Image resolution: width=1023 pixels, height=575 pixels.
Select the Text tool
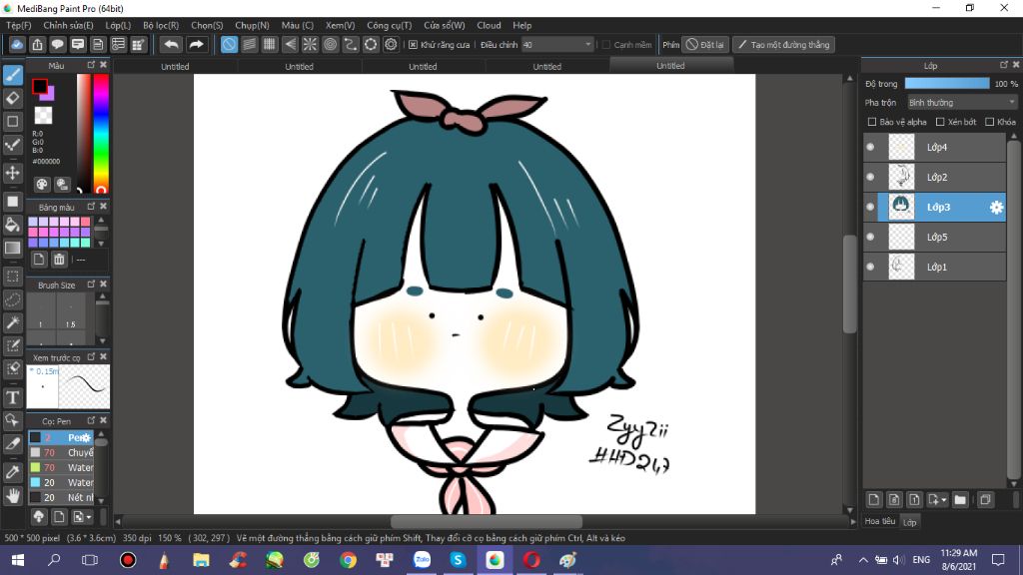coord(13,397)
